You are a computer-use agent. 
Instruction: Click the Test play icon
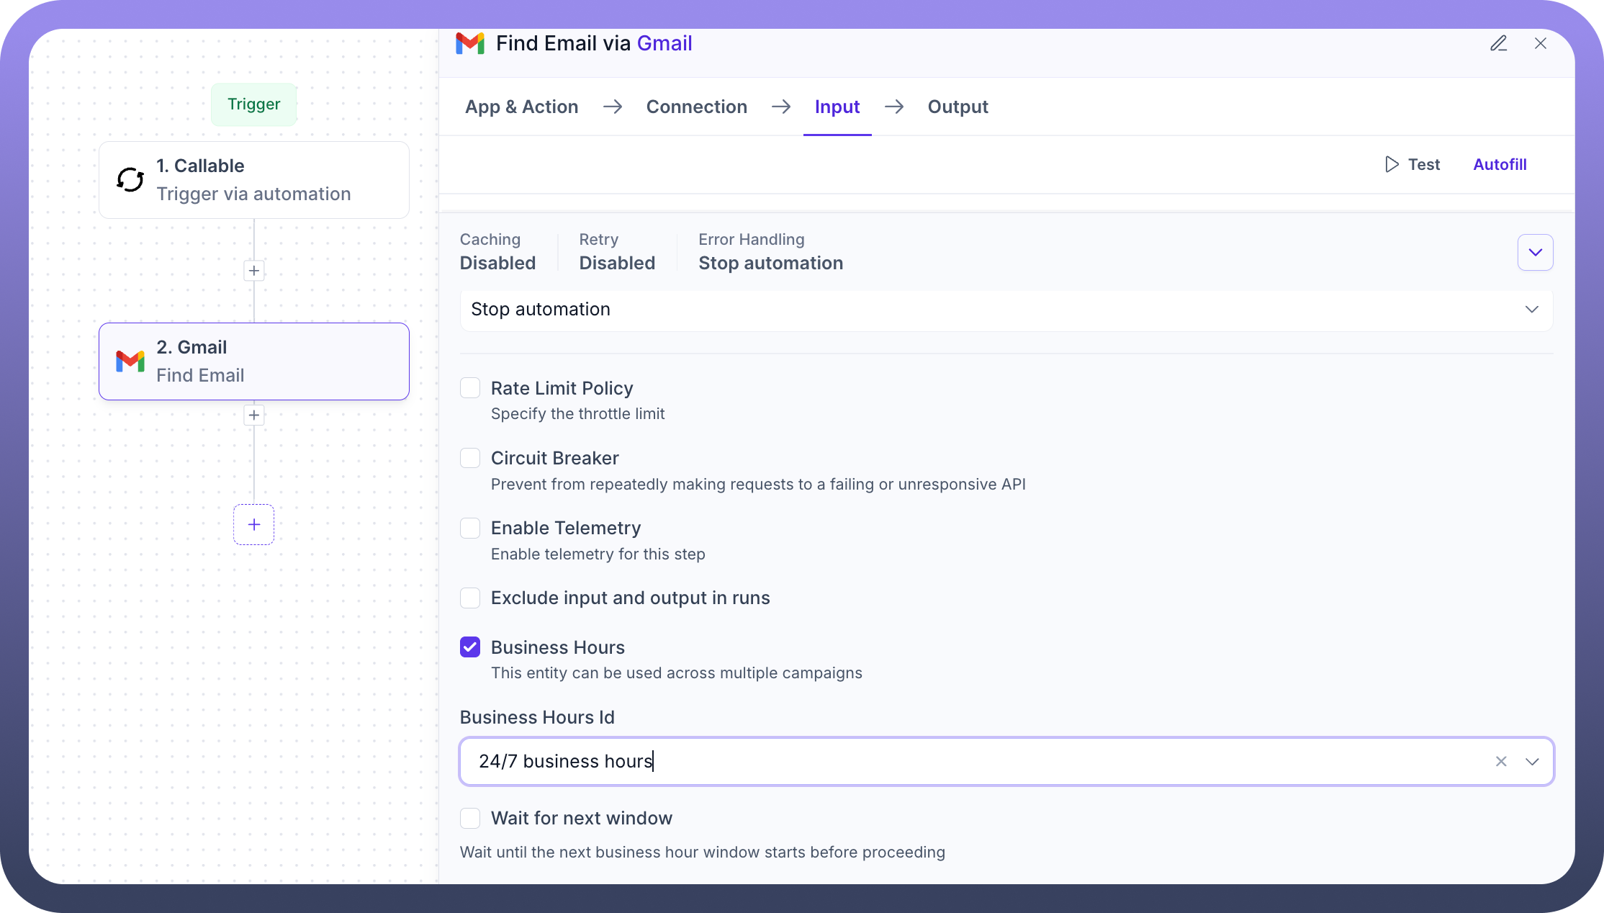pos(1392,165)
